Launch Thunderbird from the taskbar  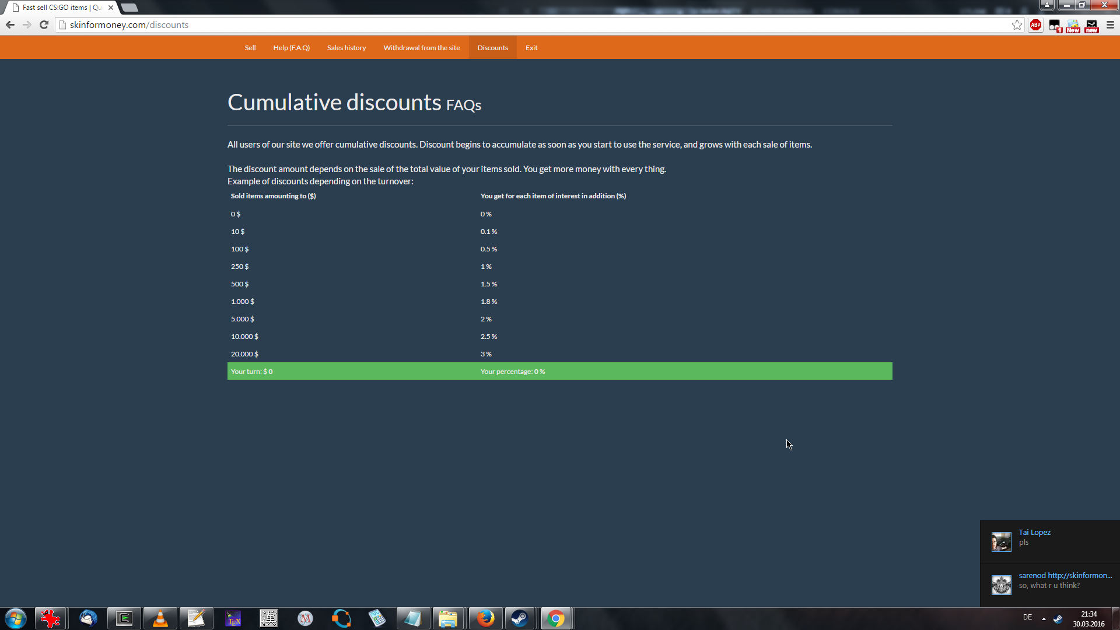88,618
